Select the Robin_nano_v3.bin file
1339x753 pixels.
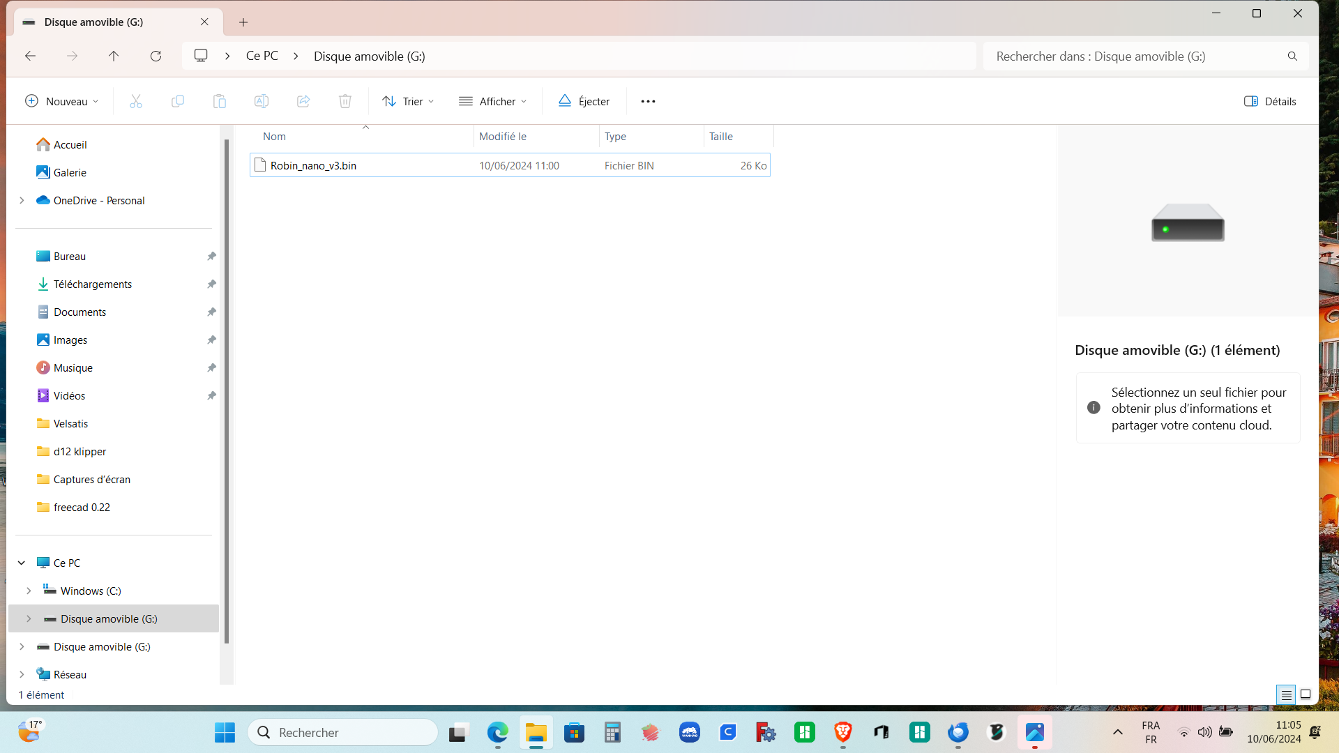pyautogui.click(x=313, y=165)
